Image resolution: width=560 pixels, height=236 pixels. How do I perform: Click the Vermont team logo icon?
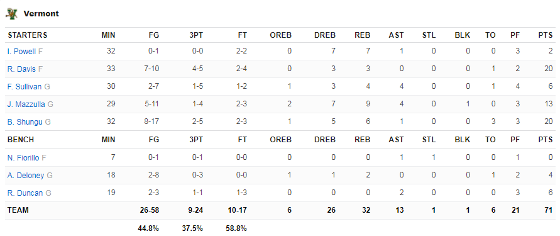pyautogui.click(x=11, y=14)
